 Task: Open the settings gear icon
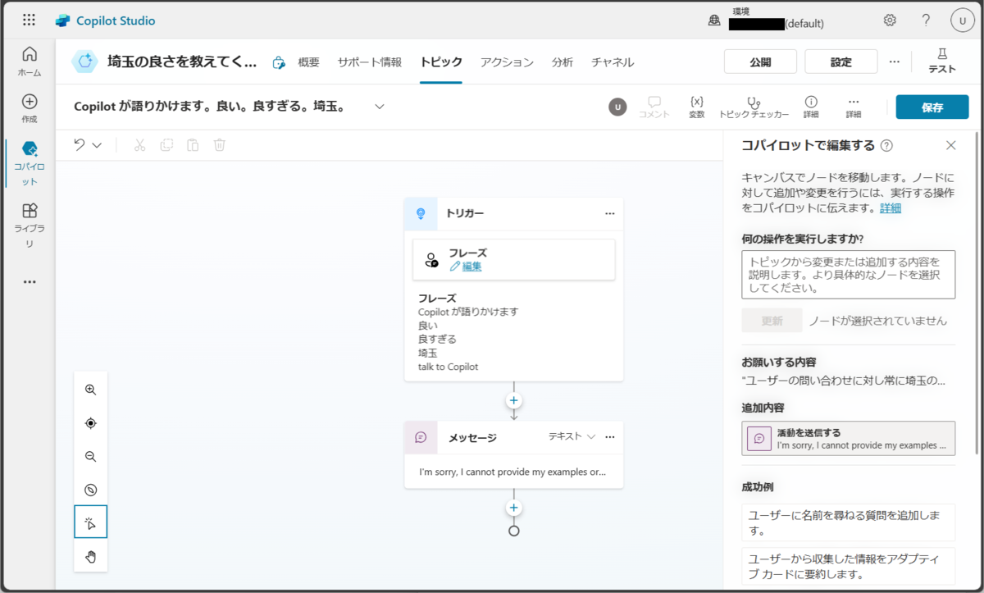click(x=890, y=21)
